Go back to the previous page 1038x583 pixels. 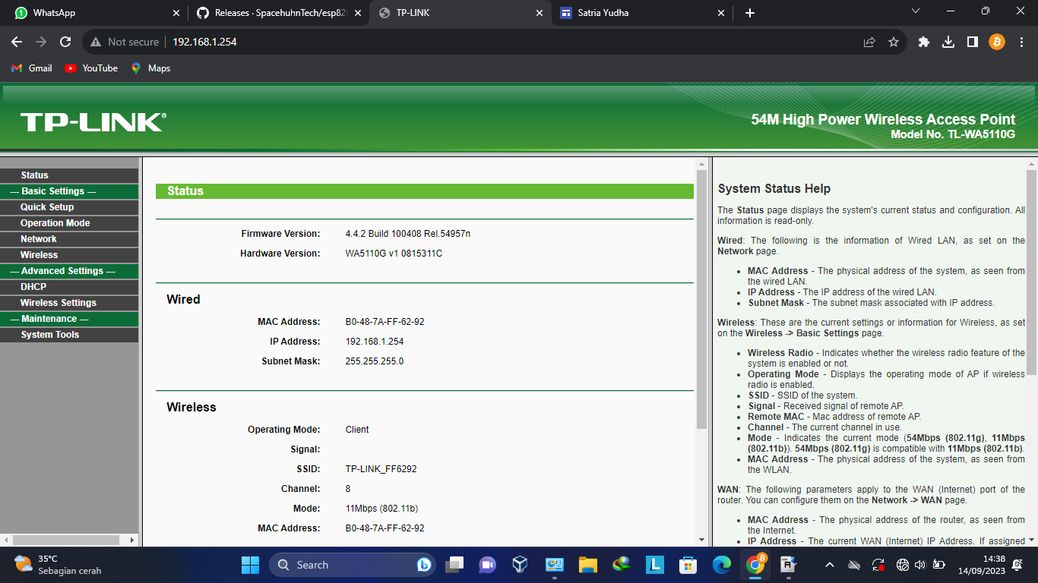tap(17, 43)
